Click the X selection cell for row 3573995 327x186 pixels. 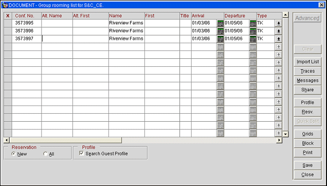tap(7, 23)
